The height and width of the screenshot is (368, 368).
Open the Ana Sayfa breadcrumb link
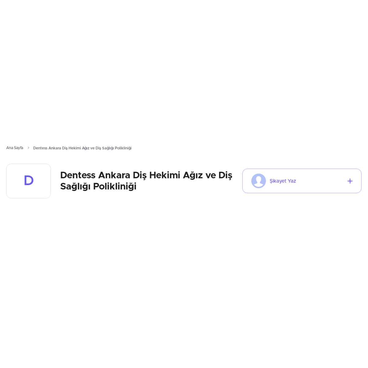pyautogui.click(x=15, y=148)
